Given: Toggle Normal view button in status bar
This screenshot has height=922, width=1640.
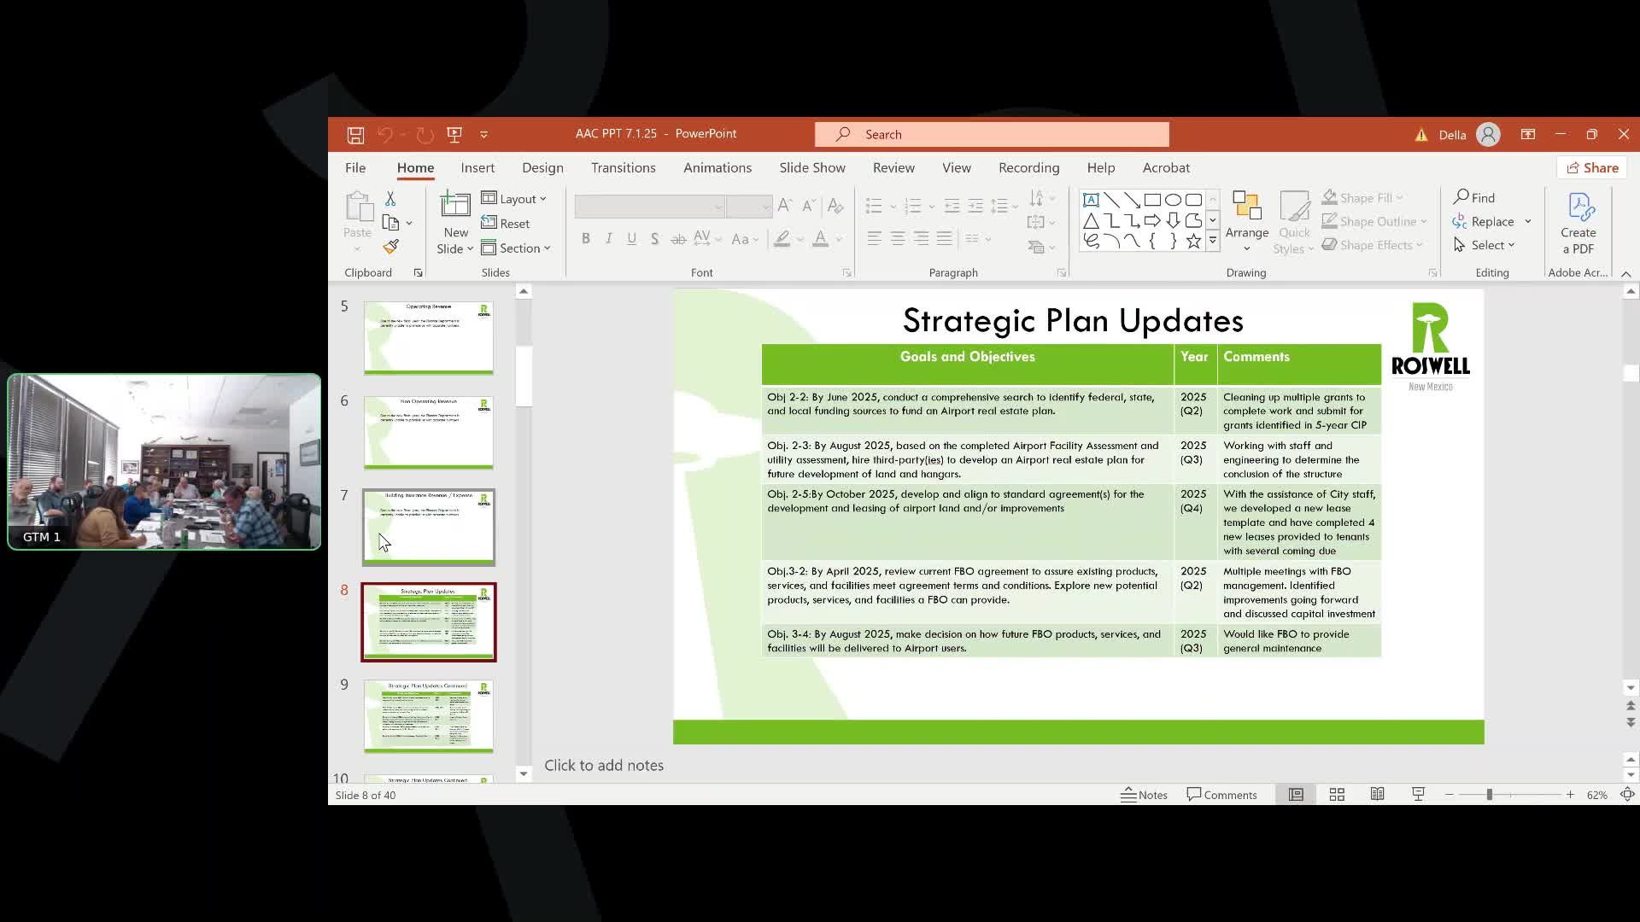Looking at the screenshot, I should [1296, 795].
